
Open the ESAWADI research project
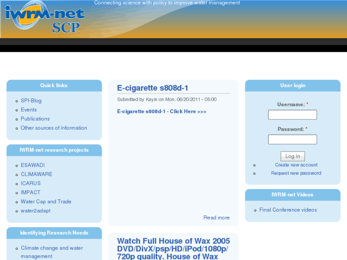[x=33, y=165]
